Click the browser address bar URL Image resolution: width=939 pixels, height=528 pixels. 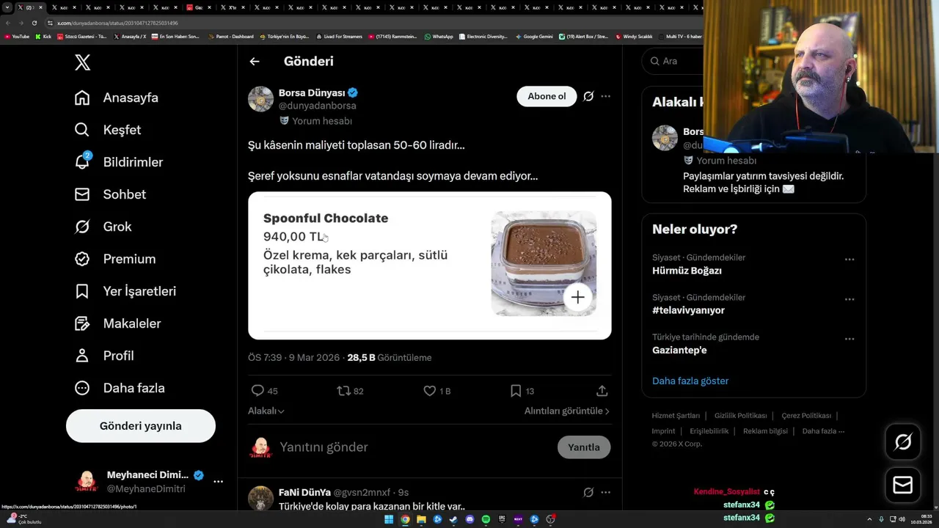(117, 23)
